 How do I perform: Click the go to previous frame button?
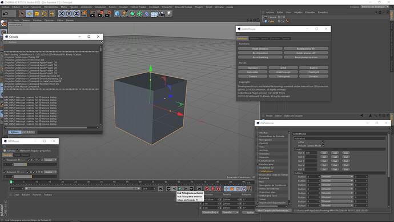point(174,188)
